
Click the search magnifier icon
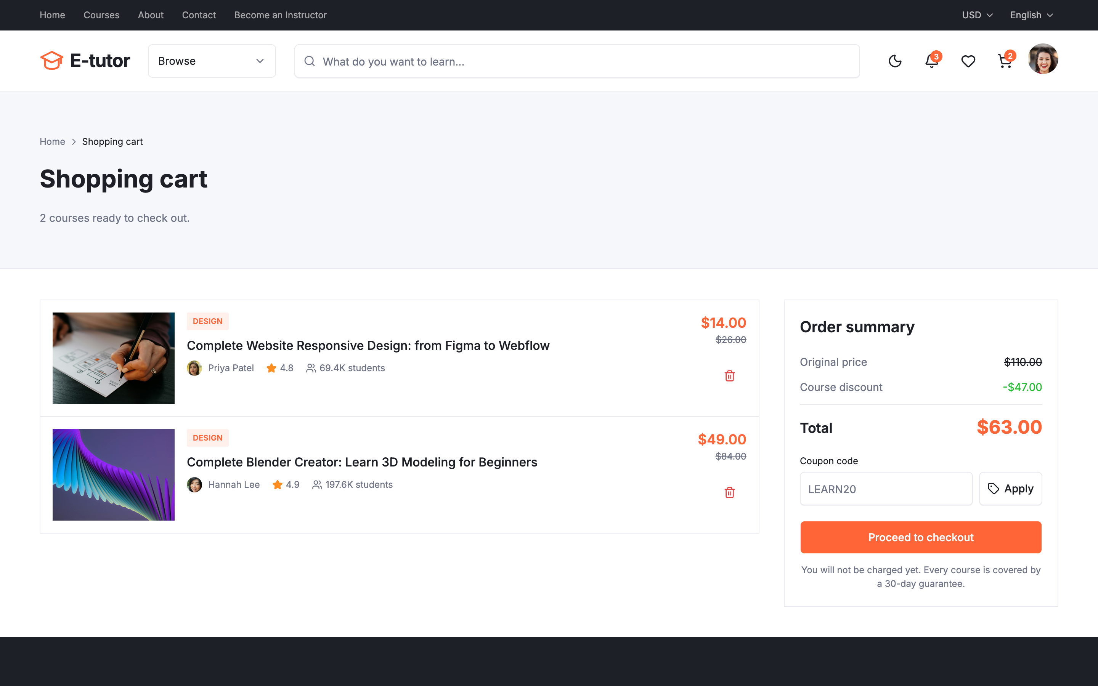coord(310,61)
